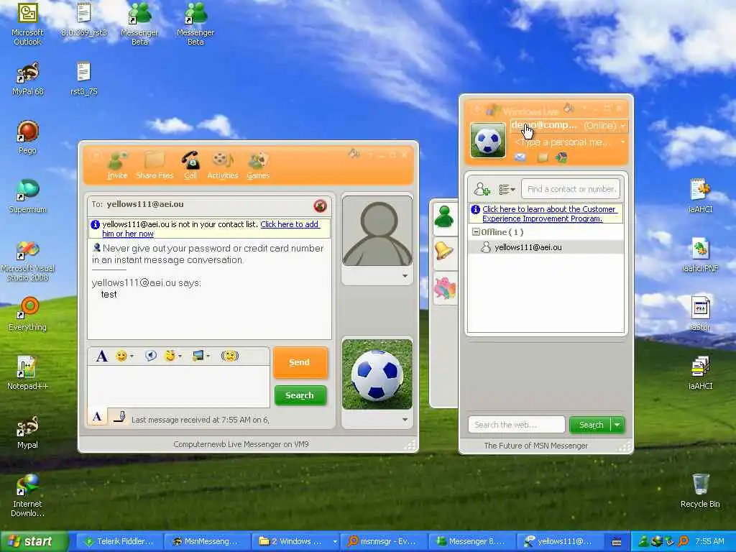Click Search in the contact list window

coord(591,425)
